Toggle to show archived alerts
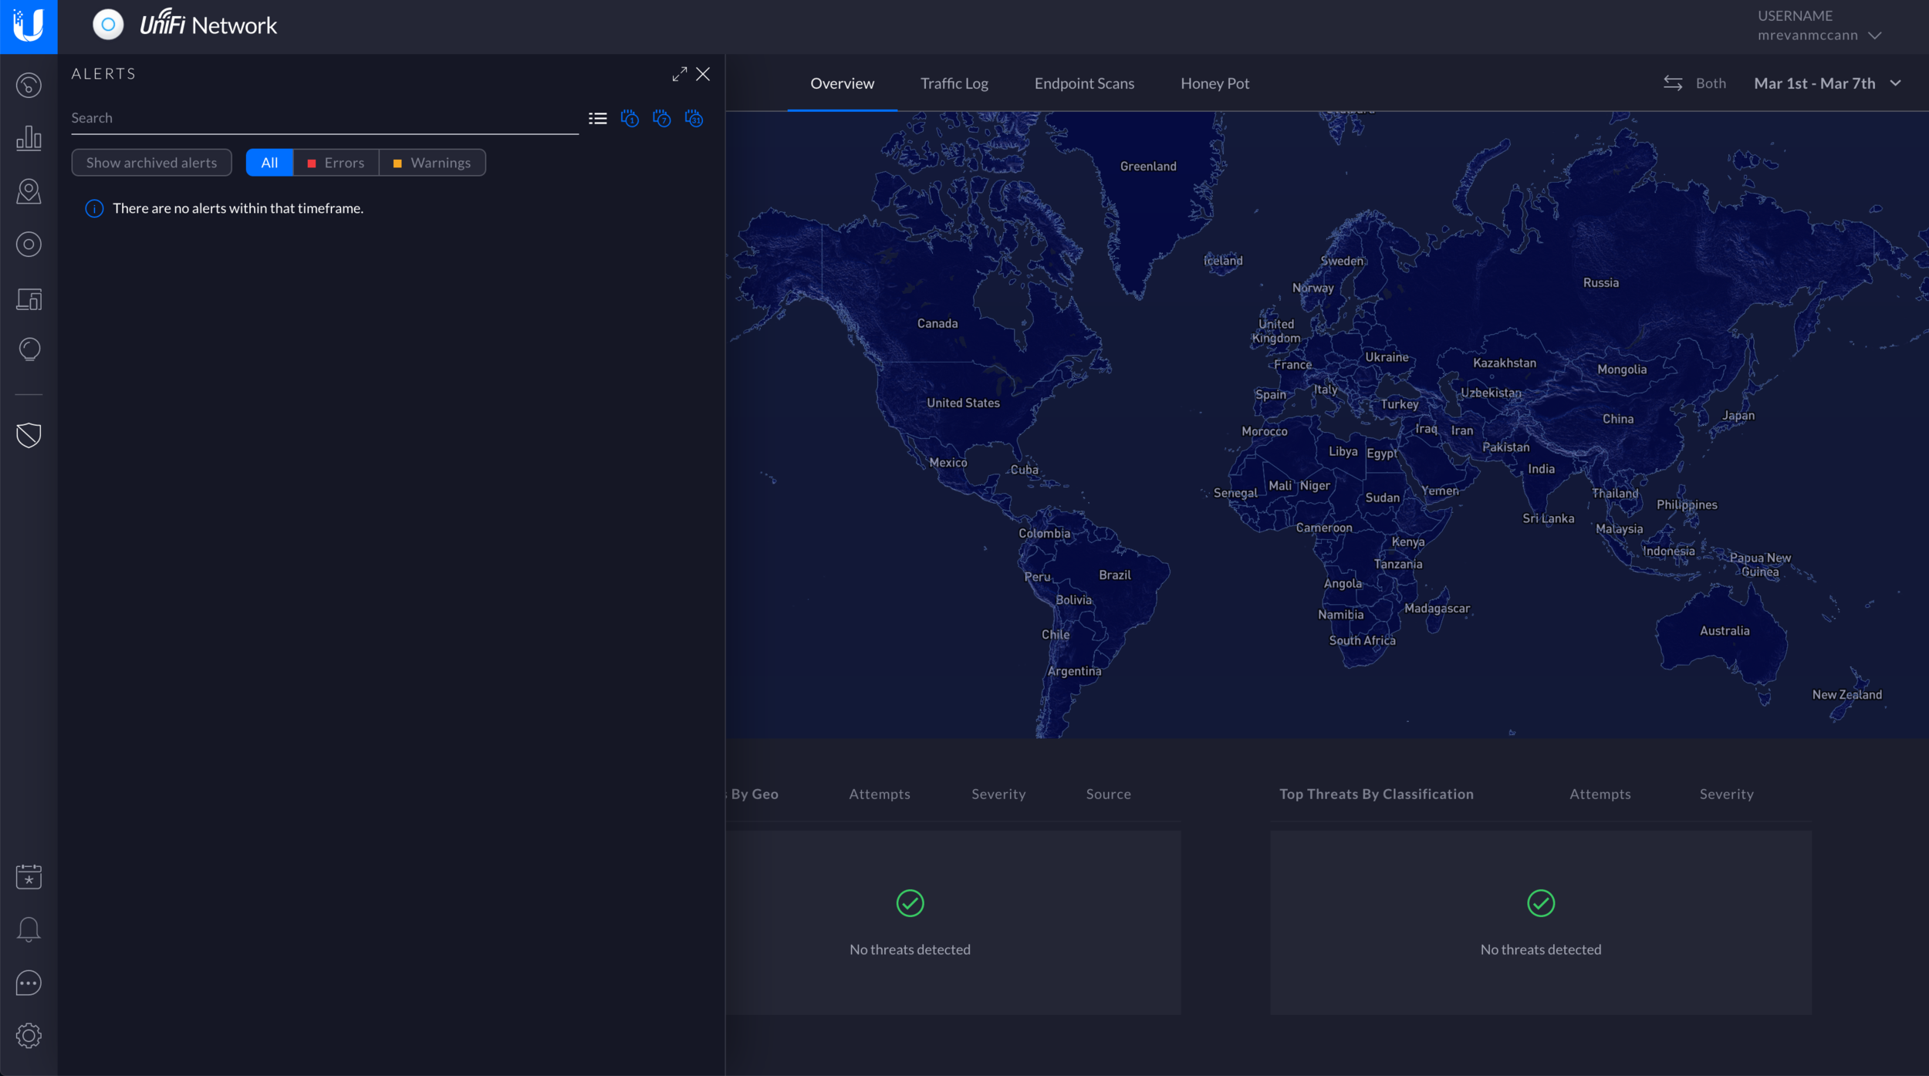1929x1076 pixels. pyautogui.click(x=151, y=162)
